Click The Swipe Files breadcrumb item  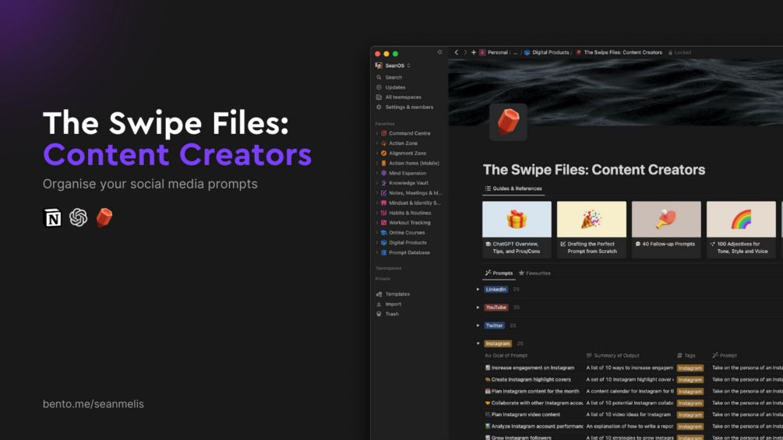click(x=619, y=52)
